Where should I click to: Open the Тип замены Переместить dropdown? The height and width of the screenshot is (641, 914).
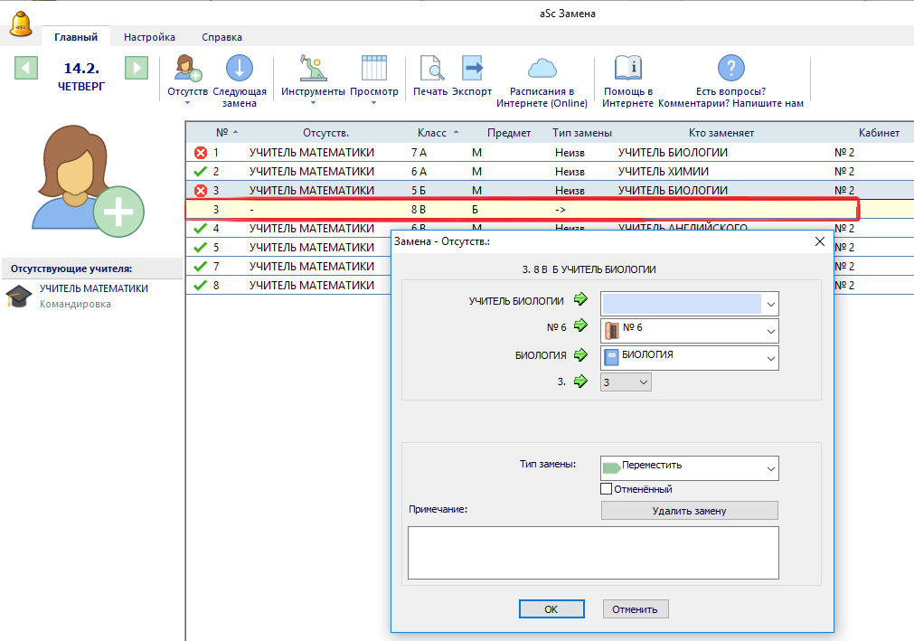coord(690,468)
